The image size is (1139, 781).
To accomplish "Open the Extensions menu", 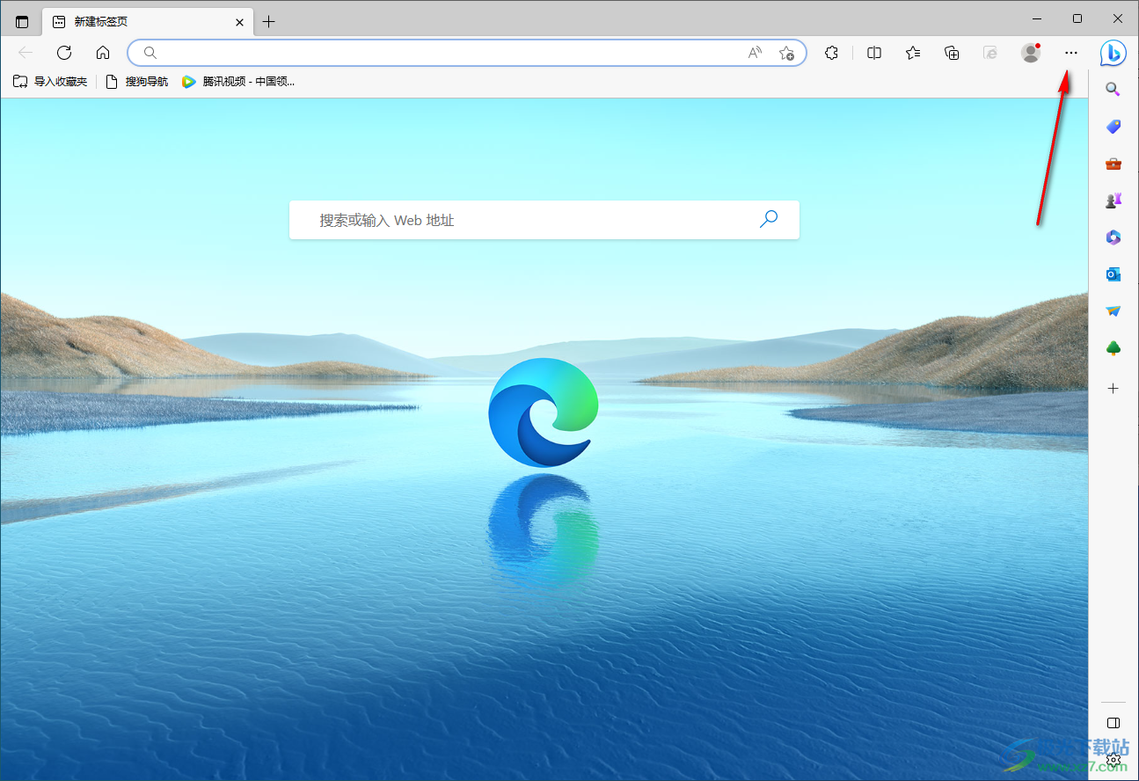I will [831, 53].
